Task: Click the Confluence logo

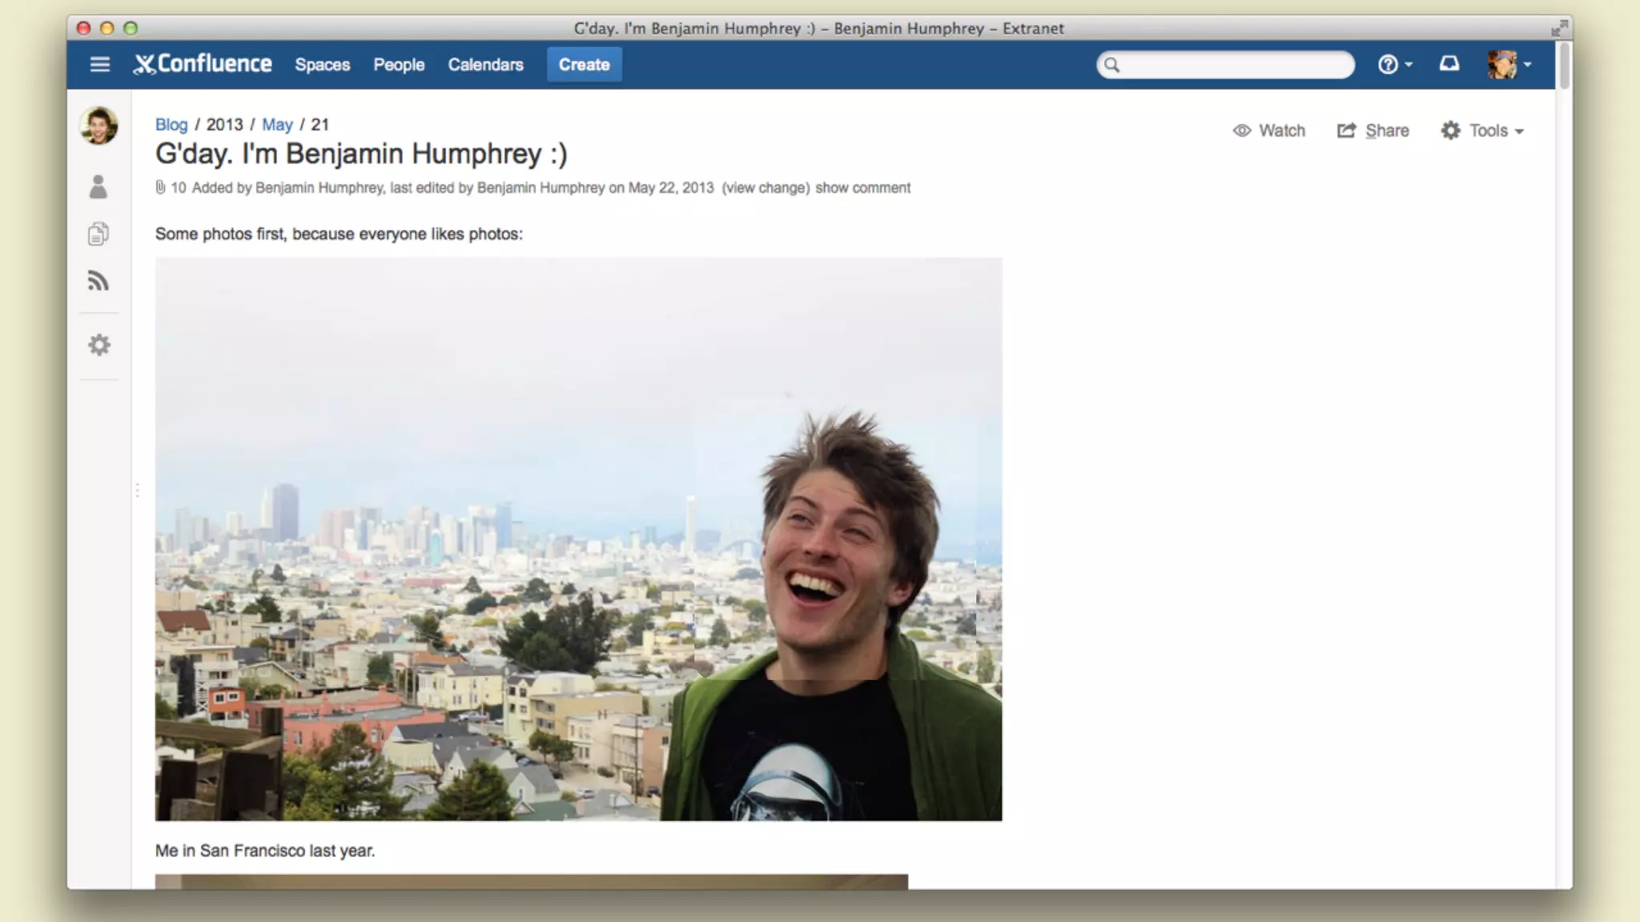Action: 203,64
